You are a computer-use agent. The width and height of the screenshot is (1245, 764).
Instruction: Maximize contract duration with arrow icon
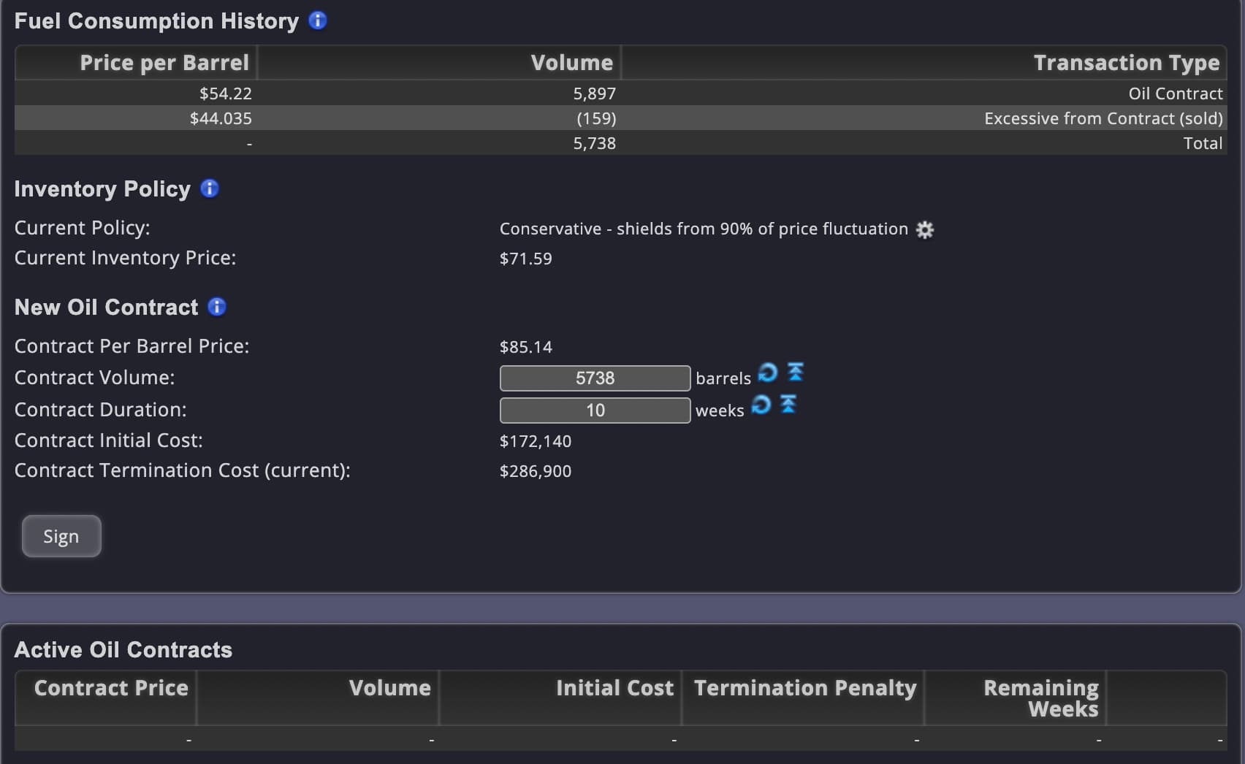(x=788, y=403)
